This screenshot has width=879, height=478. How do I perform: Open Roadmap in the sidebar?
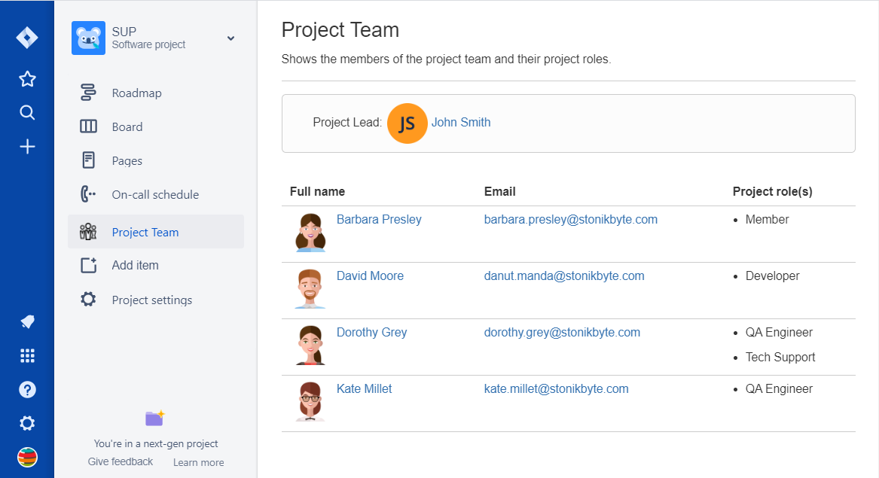coord(136,93)
